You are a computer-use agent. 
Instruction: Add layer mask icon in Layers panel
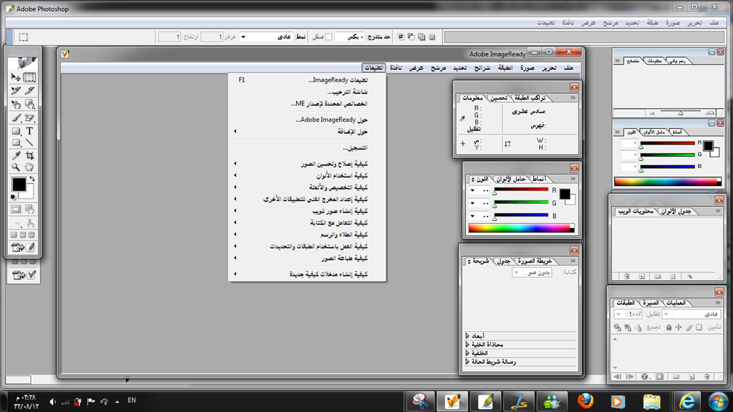coord(659,376)
